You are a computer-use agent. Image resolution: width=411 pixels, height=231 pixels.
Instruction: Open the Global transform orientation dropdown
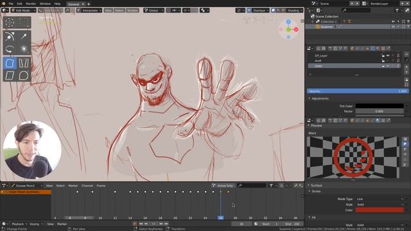point(153,10)
